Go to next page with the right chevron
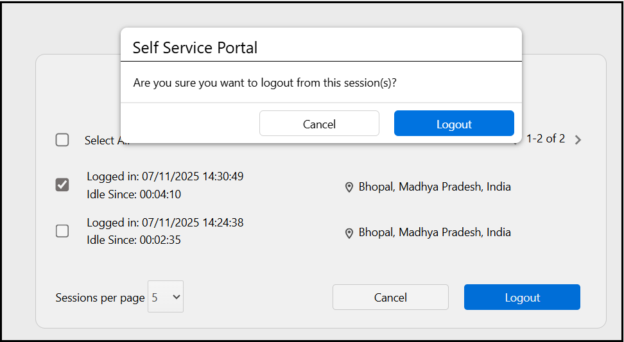The image size is (624, 342). pyautogui.click(x=578, y=140)
